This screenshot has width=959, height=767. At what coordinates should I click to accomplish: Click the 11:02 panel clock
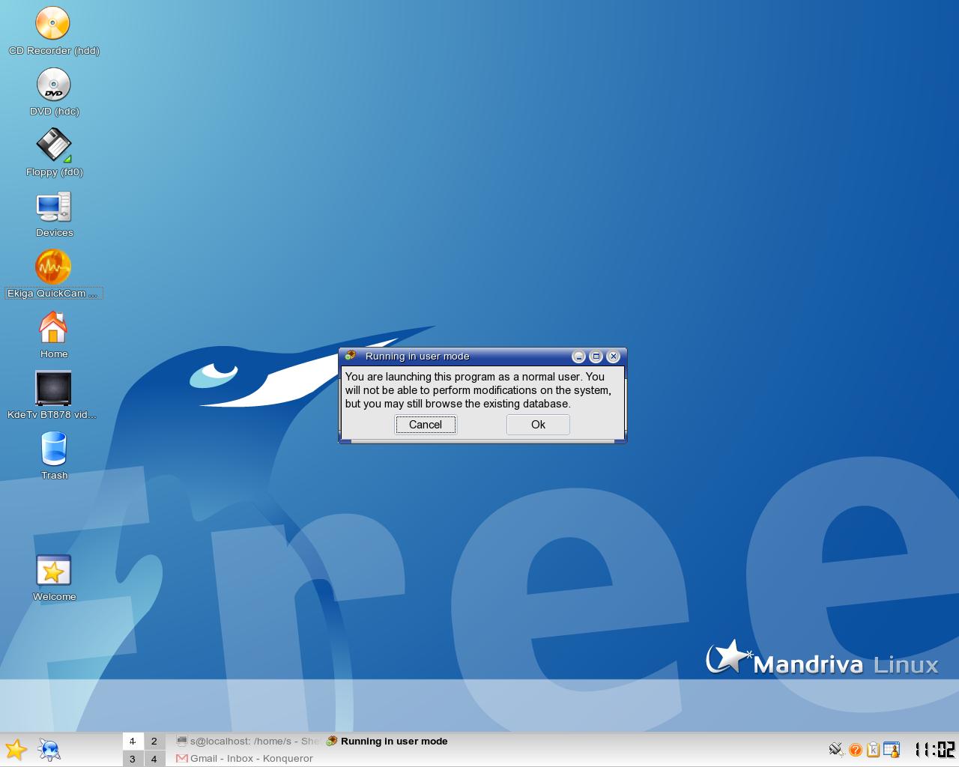point(934,749)
